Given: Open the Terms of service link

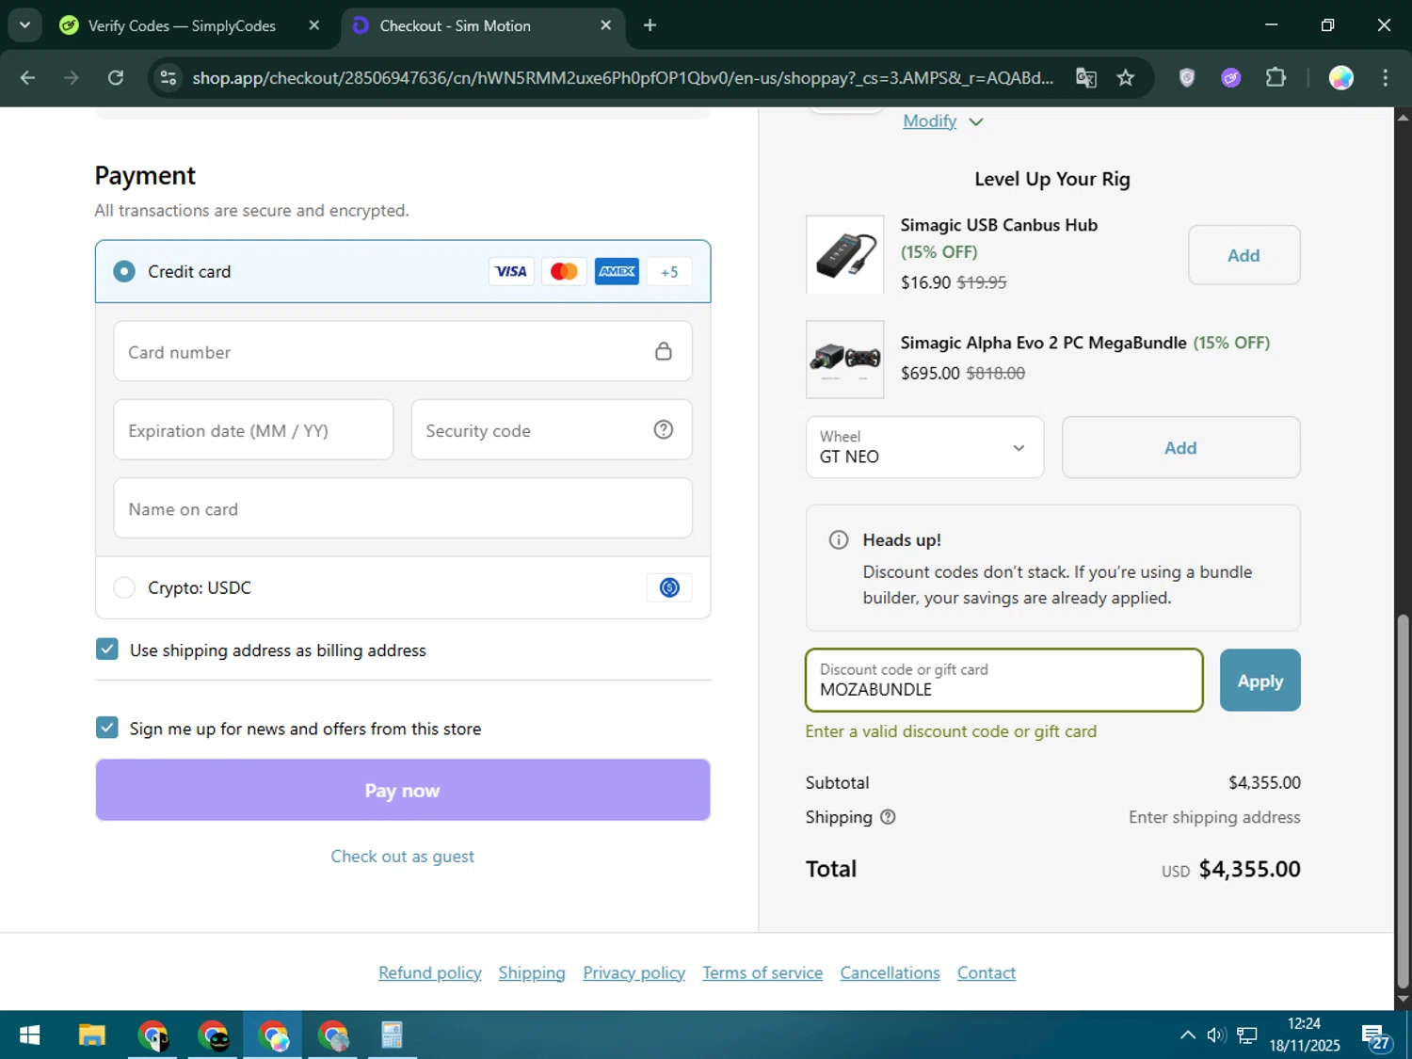Looking at the screenshot, I should coord(762,972).
